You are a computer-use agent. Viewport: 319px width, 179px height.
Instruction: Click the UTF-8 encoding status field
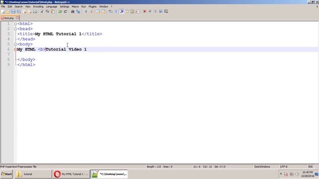[284, 167]
